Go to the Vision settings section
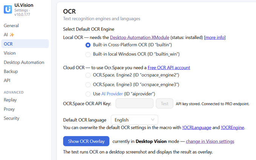 pyautogui.click(x=10, y=53)
